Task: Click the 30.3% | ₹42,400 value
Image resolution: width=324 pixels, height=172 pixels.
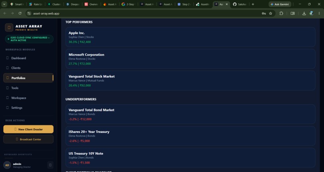Action: click(x=80, y=42)
